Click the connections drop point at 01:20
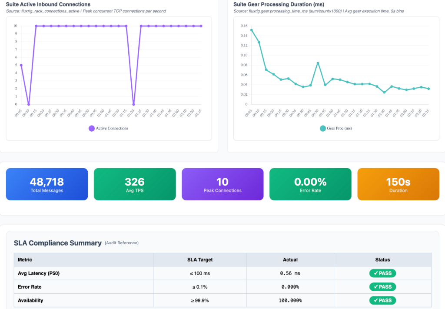445x309 pixels. click(x=133, y=104)
